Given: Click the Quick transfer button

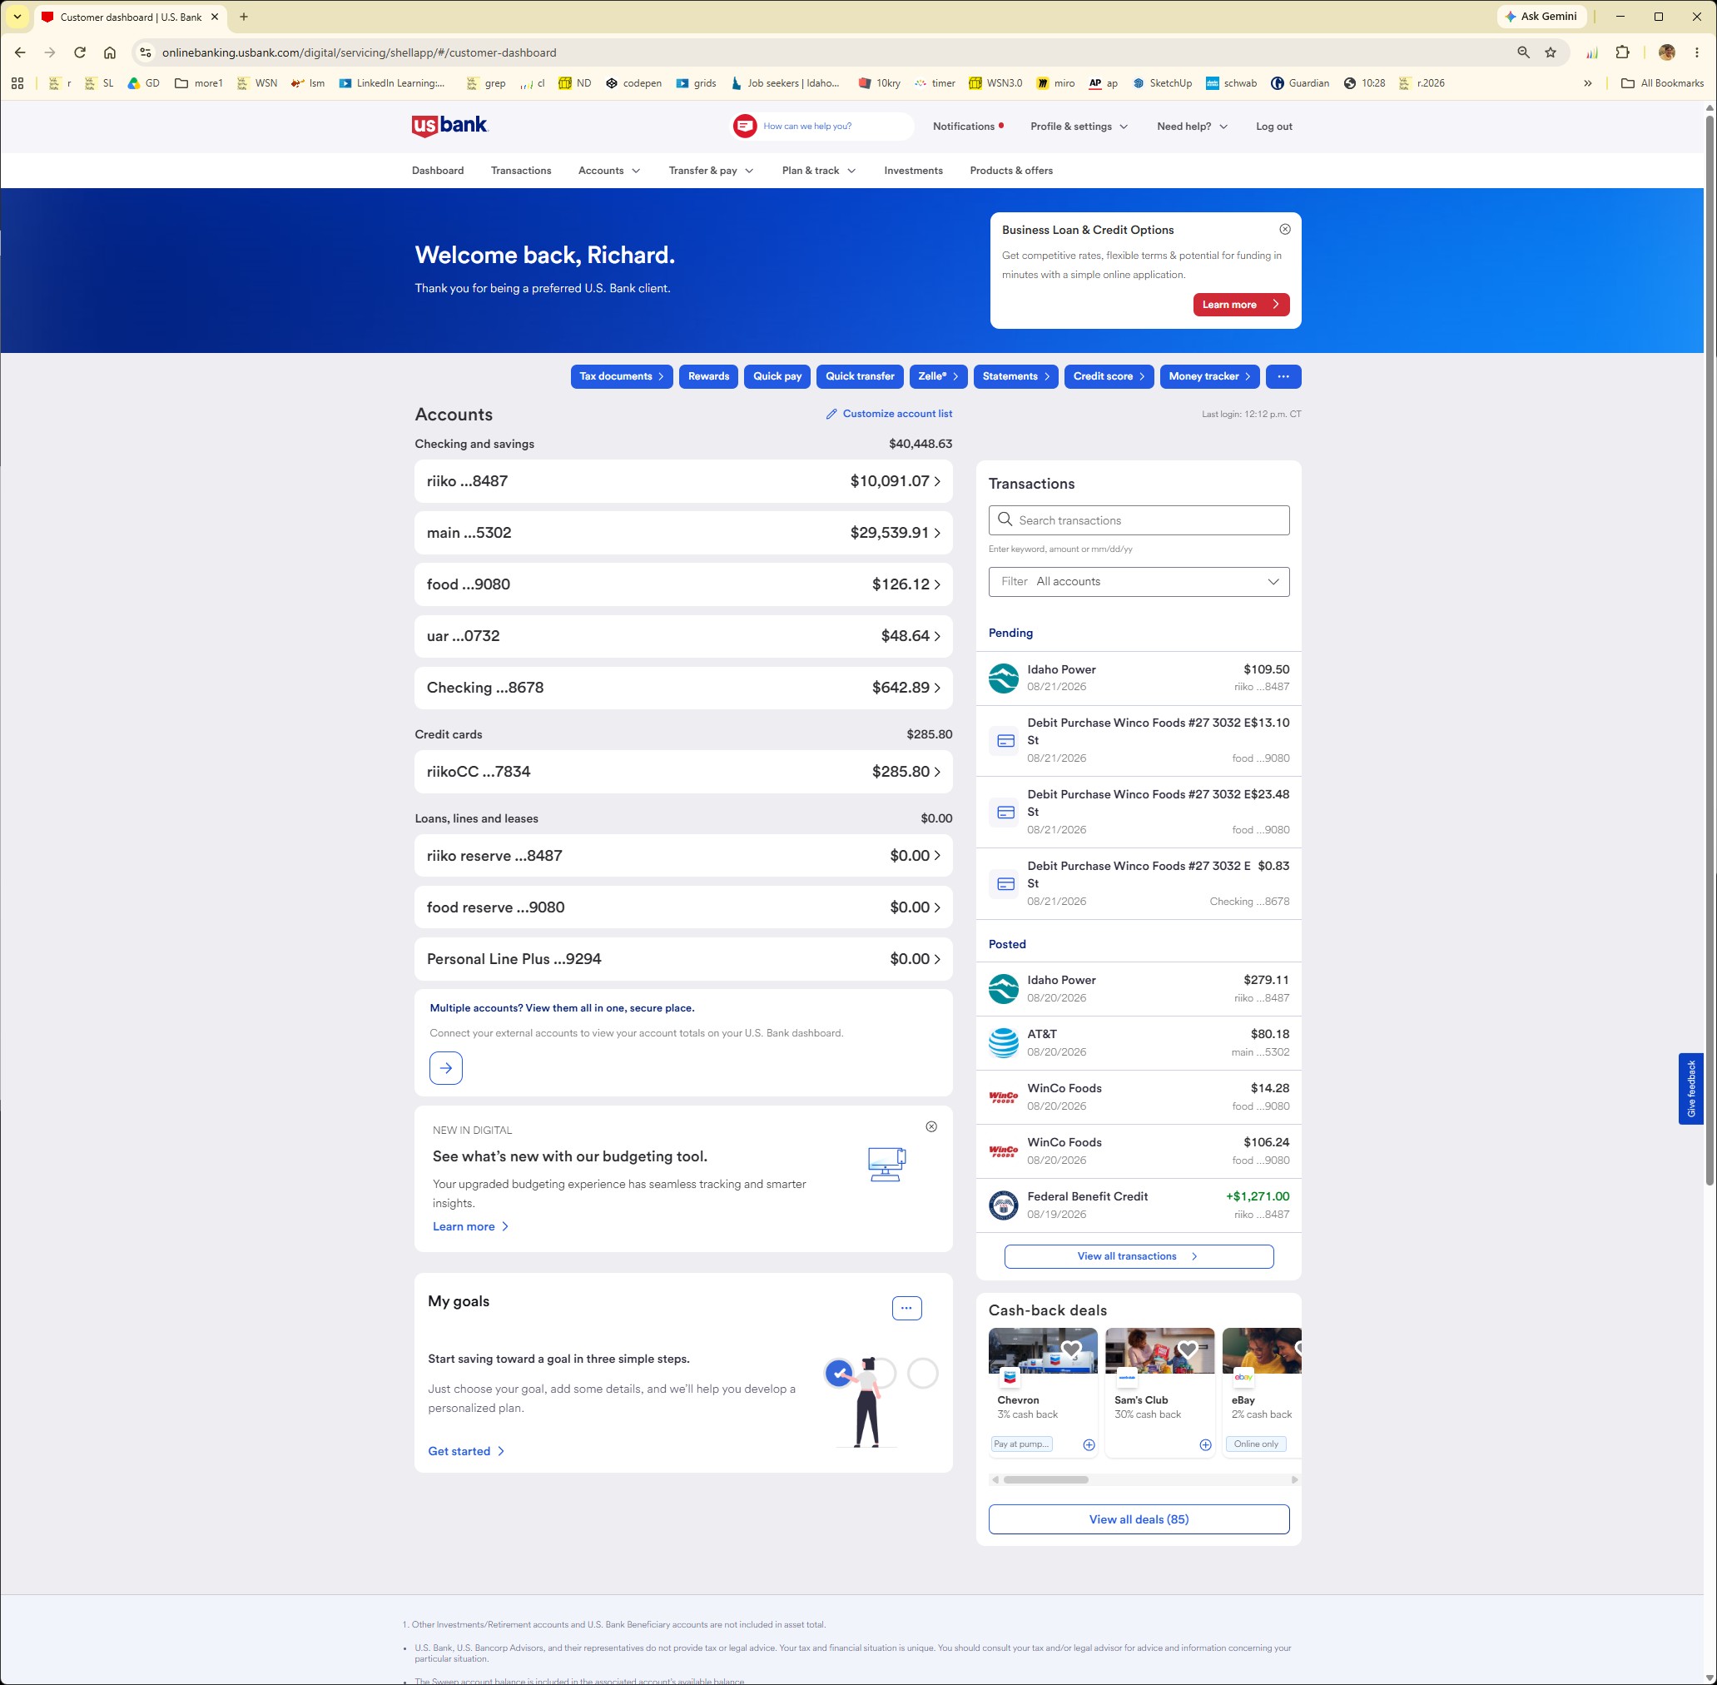Looking at the screenshot, I should pyautogui.click(x=860, y=376).
